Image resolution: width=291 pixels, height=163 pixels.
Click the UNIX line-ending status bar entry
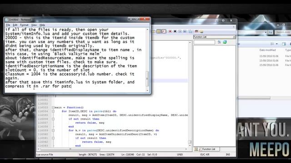pos(180,154)
